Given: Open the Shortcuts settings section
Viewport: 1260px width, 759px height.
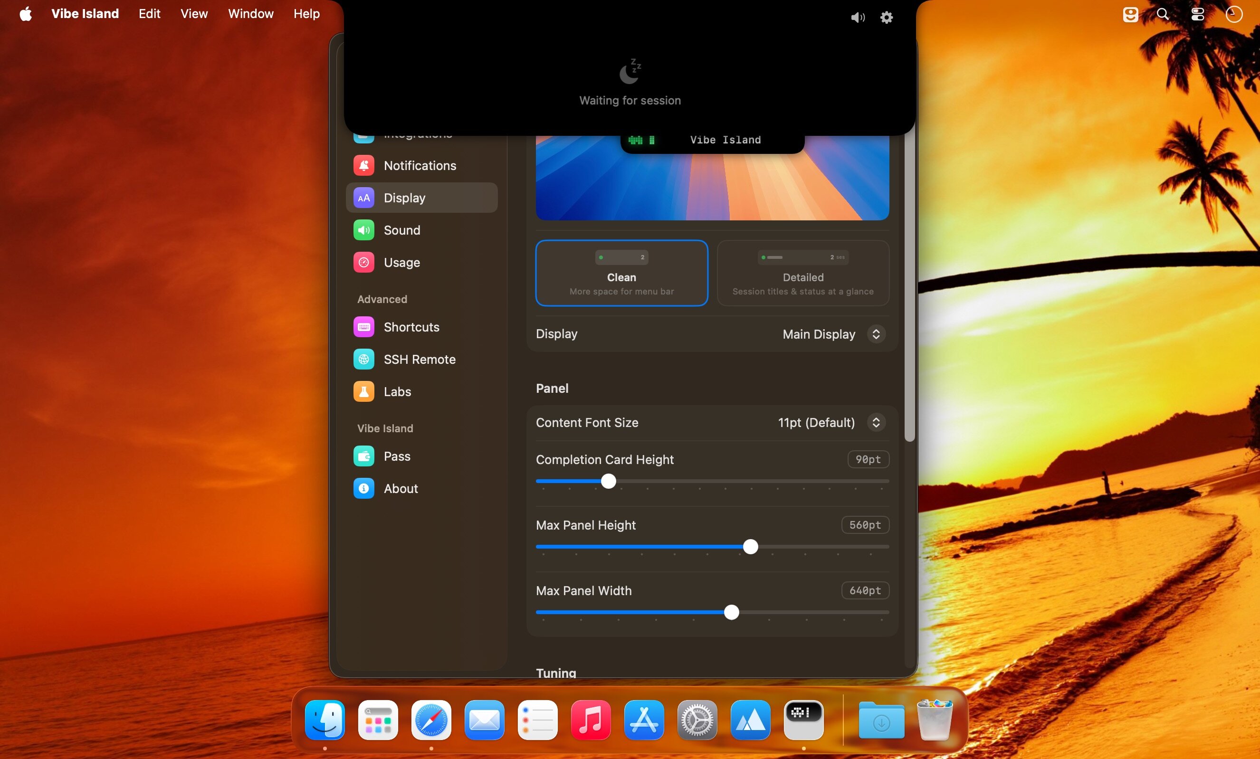Looking at the screenshot, I should 421,327.
